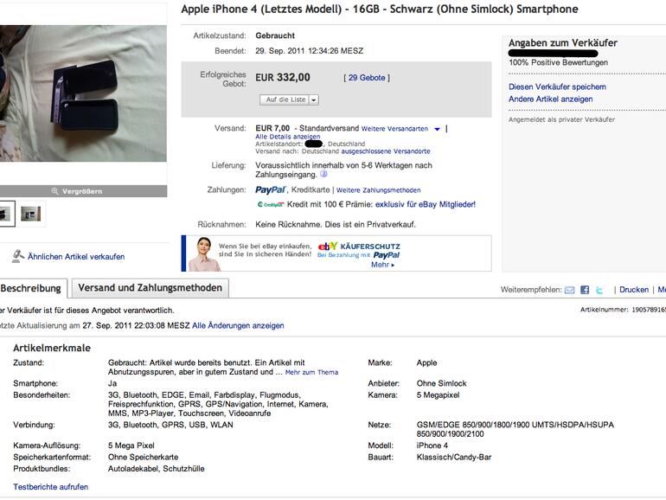Click 'Andere Artikel anzeigen' link
Image resolution: width=666 pixels, height=500 pixels.
pos(550,99)
